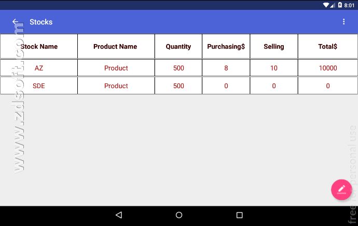Click the Total$ column header
This screenshot has height=226, width=358.
(x=328, y=47)
